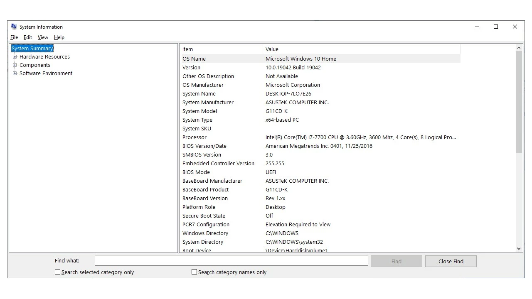532x299 pixels.
Task: Select the System Directory row
Action: (x=320, y=242)
